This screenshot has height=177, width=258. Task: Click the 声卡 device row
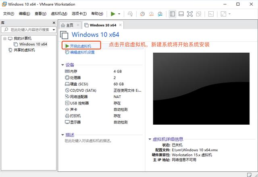[104, 109]
